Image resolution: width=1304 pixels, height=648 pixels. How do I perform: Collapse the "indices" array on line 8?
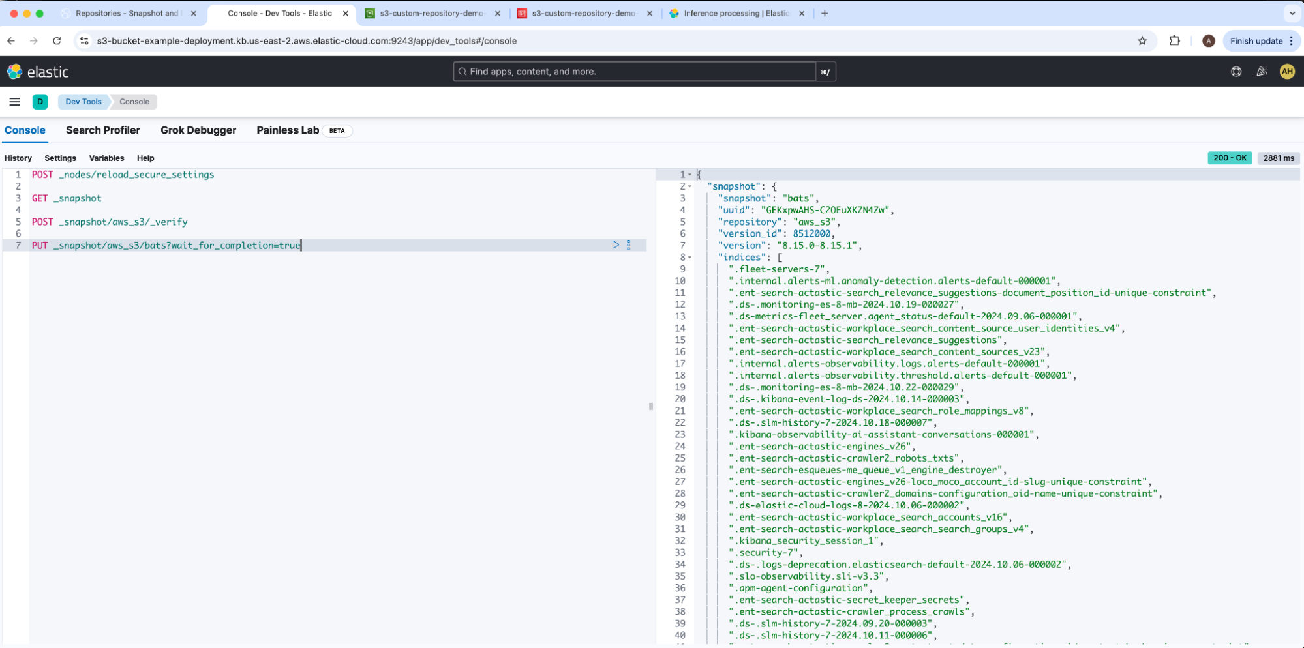point(690,258)
